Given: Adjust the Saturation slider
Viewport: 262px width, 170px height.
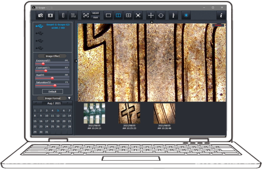Looking at the screenshot, I should point(55,86).
